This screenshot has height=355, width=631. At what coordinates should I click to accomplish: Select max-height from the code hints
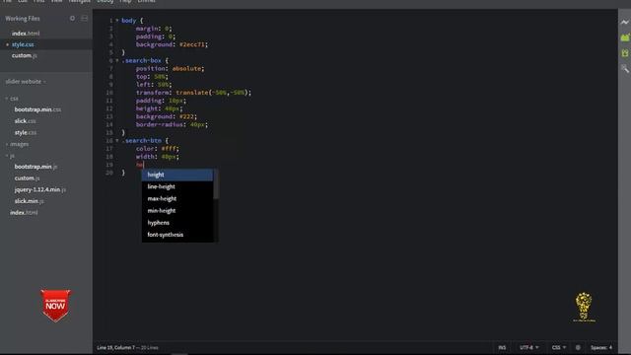coord(177,199)
